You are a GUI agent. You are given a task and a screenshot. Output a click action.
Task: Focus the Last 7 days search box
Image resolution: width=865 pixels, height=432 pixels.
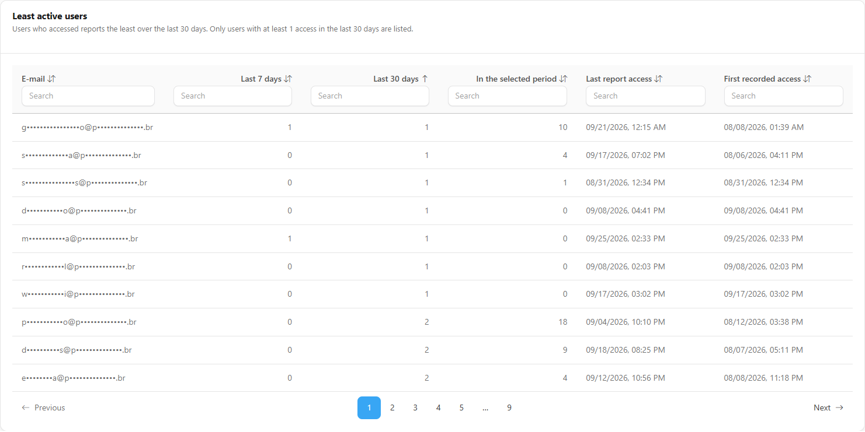tap(232, 96)
